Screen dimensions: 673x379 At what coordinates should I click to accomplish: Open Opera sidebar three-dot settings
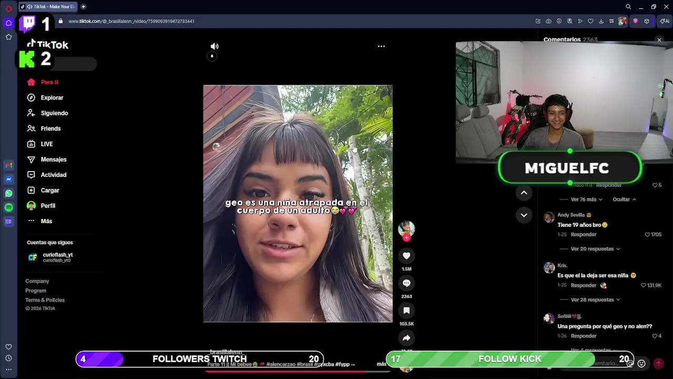(8, 370)
